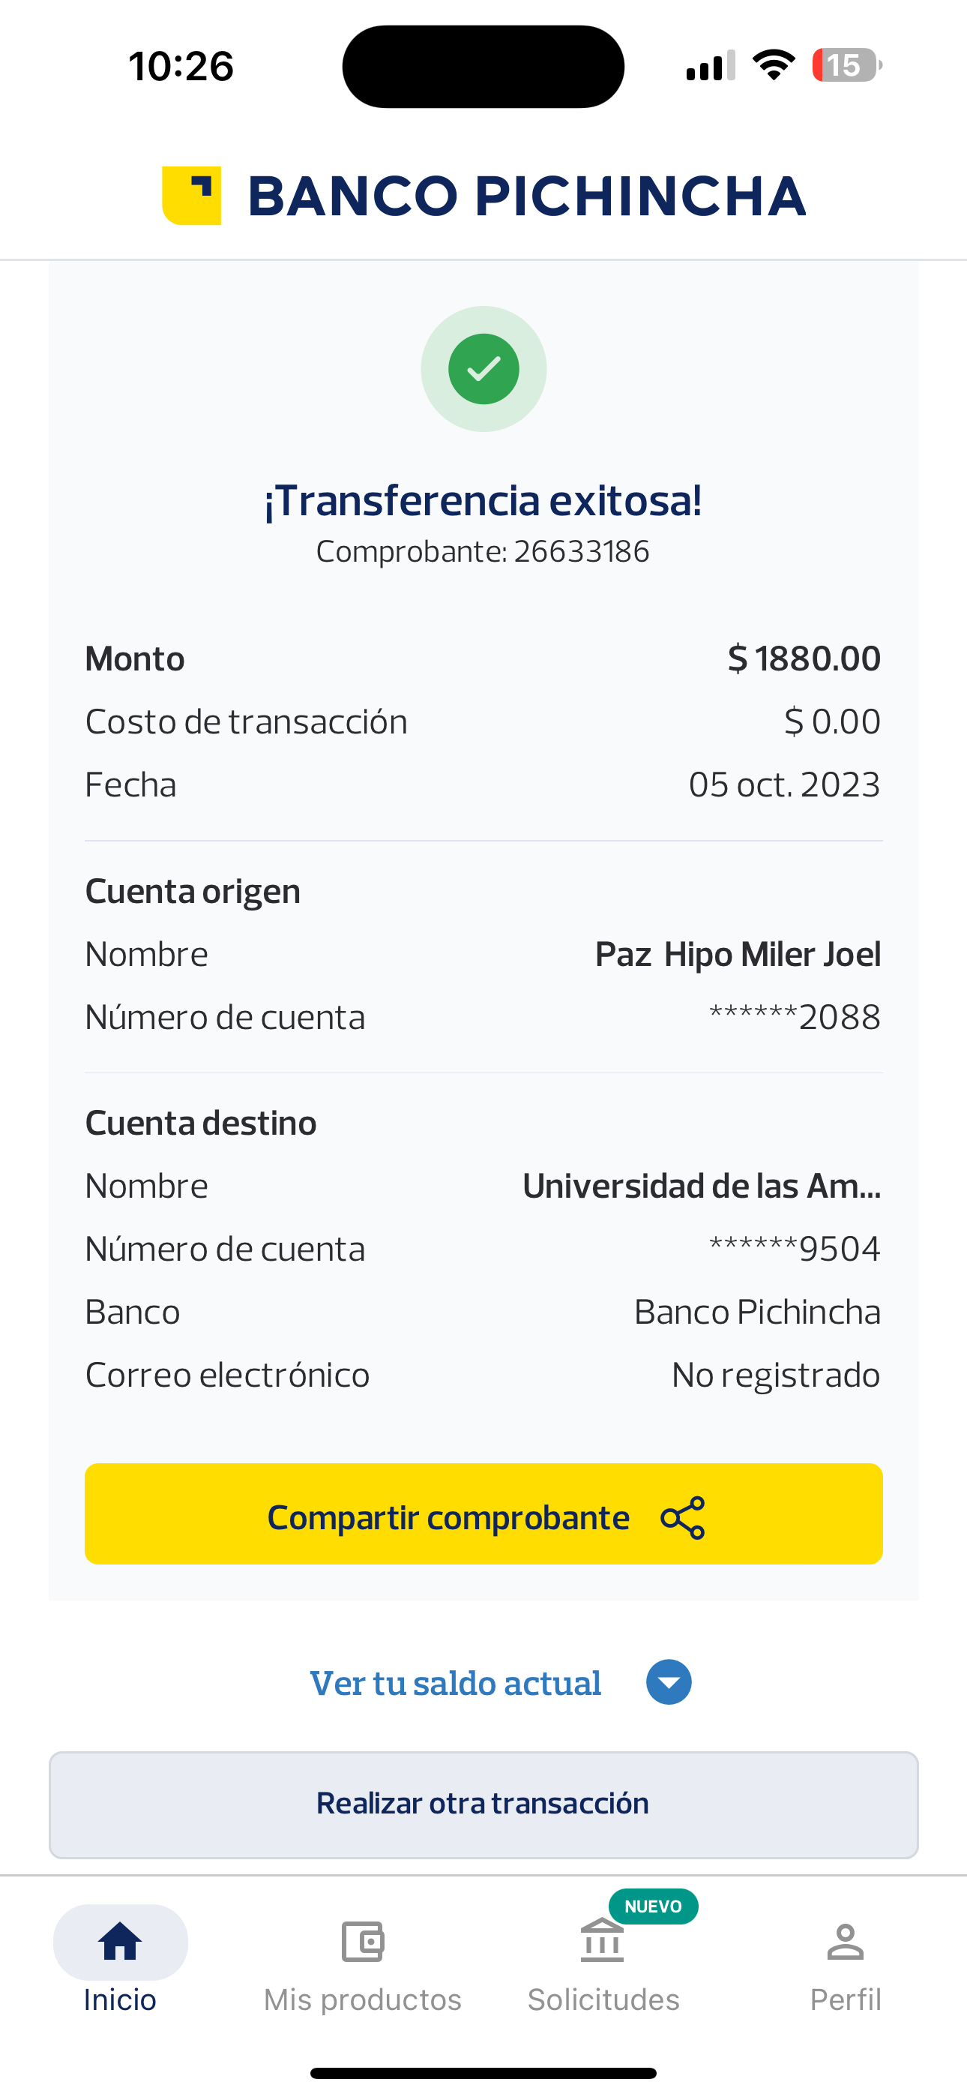Switch to the Mis productos tab
This screenshot has height=2097, width=967.
(x=362, y=1999)
